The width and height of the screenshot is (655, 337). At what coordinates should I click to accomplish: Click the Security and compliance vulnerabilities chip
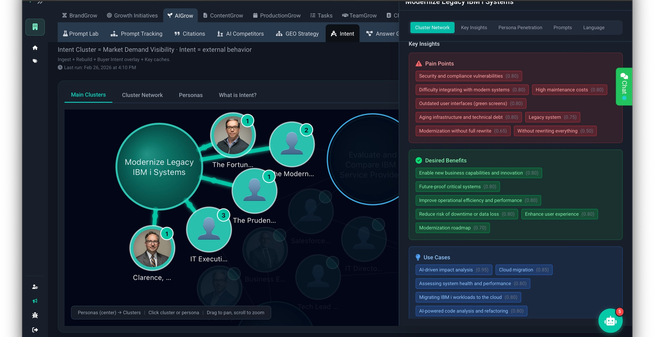(469, 76)
